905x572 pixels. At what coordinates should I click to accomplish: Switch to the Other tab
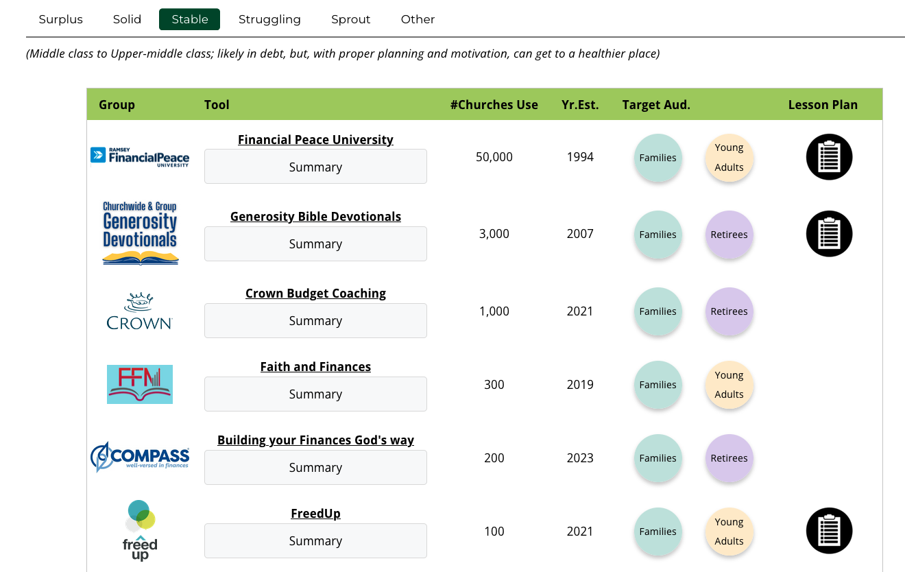click(418, 19)
